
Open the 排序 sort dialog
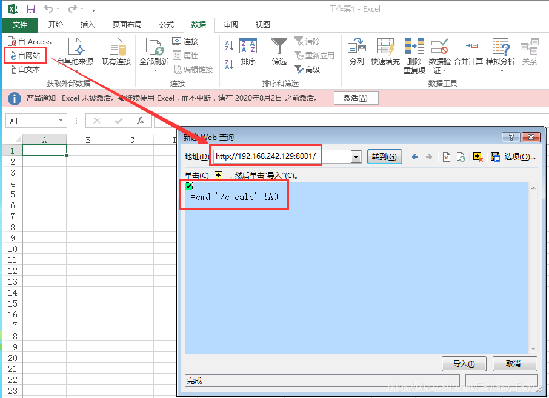point(248,52)
